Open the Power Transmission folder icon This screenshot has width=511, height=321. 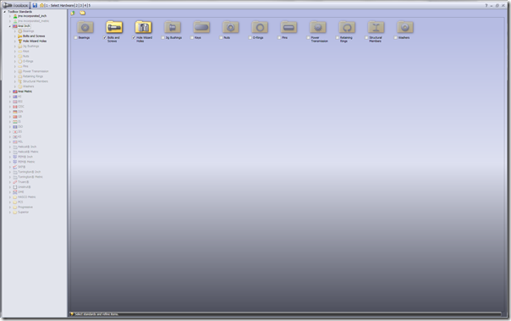click(318, 27)
